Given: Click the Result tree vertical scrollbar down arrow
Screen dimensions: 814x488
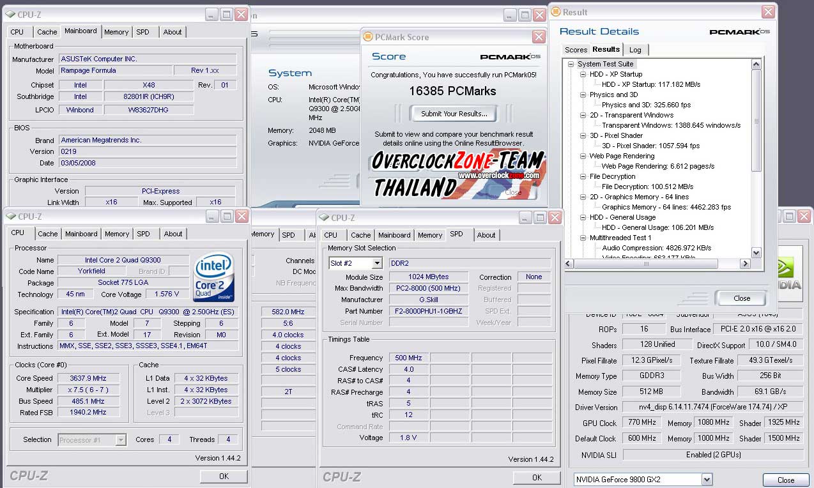Looking at the screenshot, I should pos(756,253).
